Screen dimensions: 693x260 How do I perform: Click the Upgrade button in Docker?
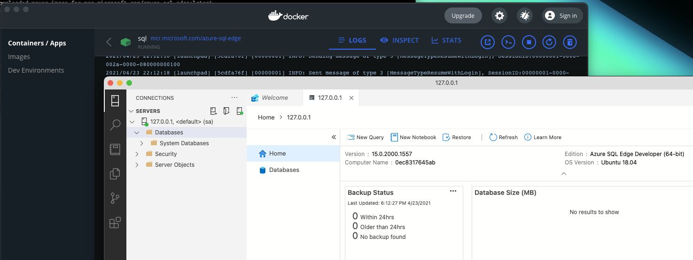463,15
